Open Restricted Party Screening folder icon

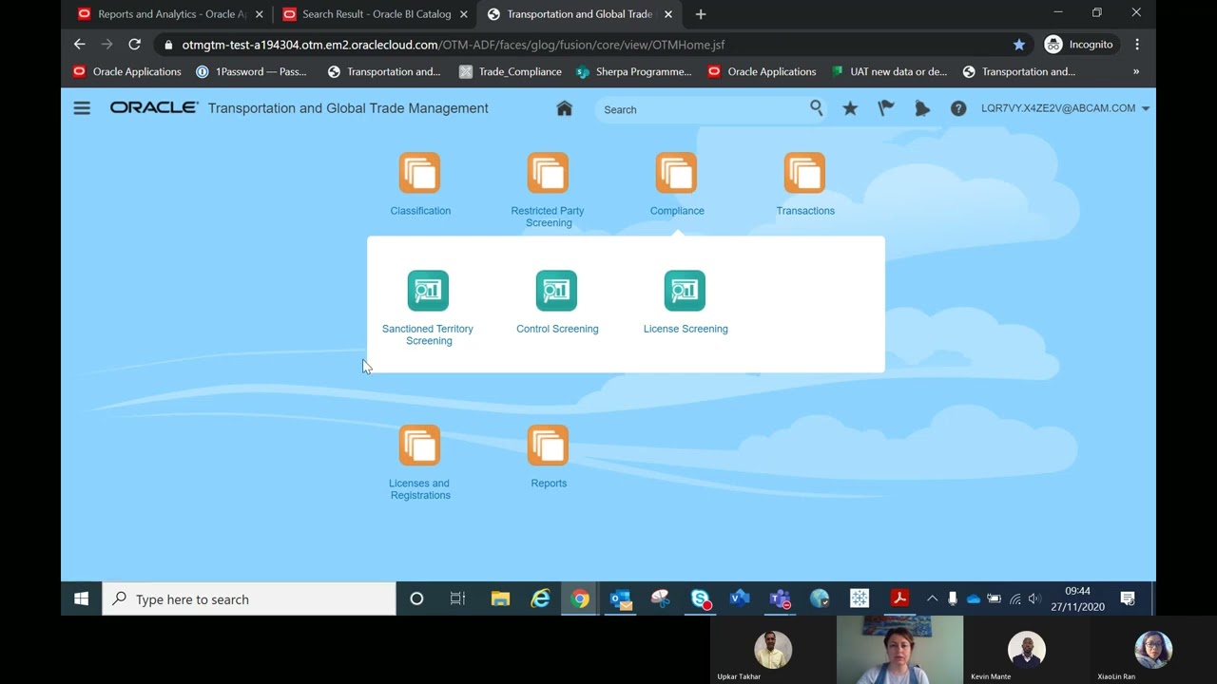pyautogui.click(x=548, y=173)
